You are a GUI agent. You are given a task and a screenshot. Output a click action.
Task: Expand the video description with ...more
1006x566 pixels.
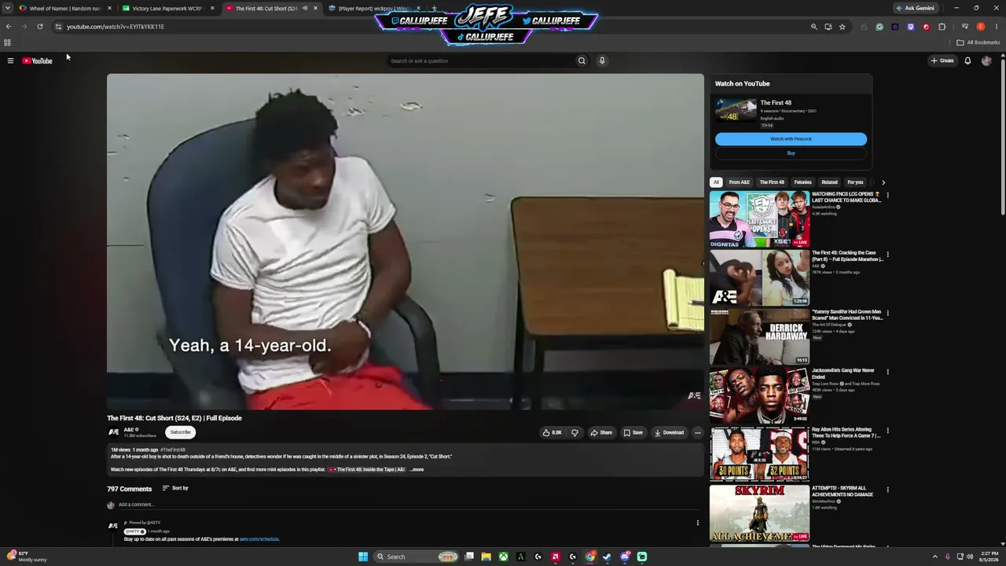coord(417,469)
